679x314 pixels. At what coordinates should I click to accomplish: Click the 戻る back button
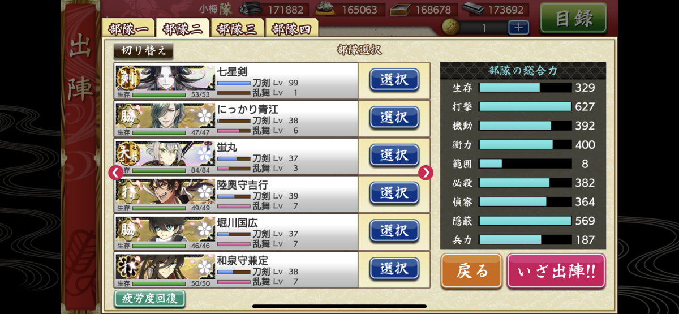471,271
